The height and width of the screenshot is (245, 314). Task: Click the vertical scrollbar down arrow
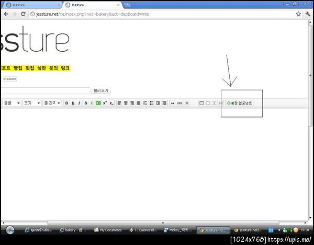(310, 218)
